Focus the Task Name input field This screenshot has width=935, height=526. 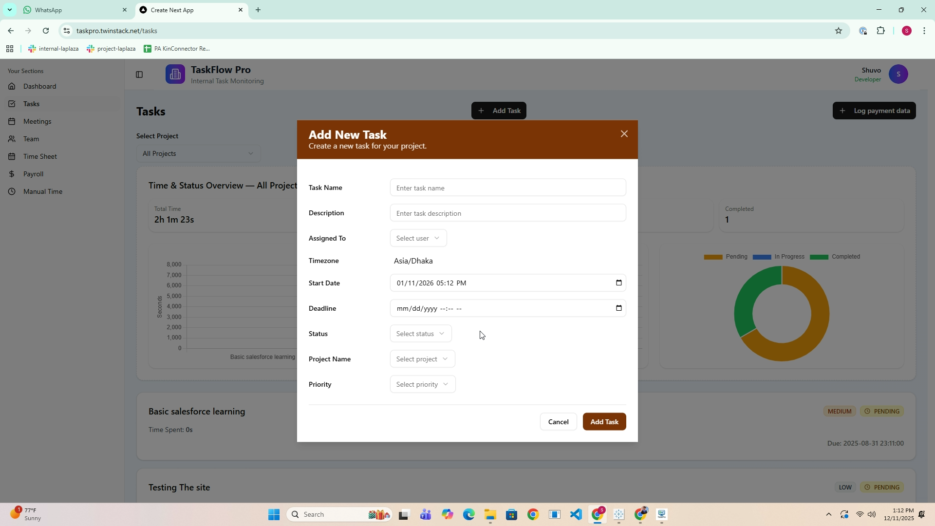[507, 188]
